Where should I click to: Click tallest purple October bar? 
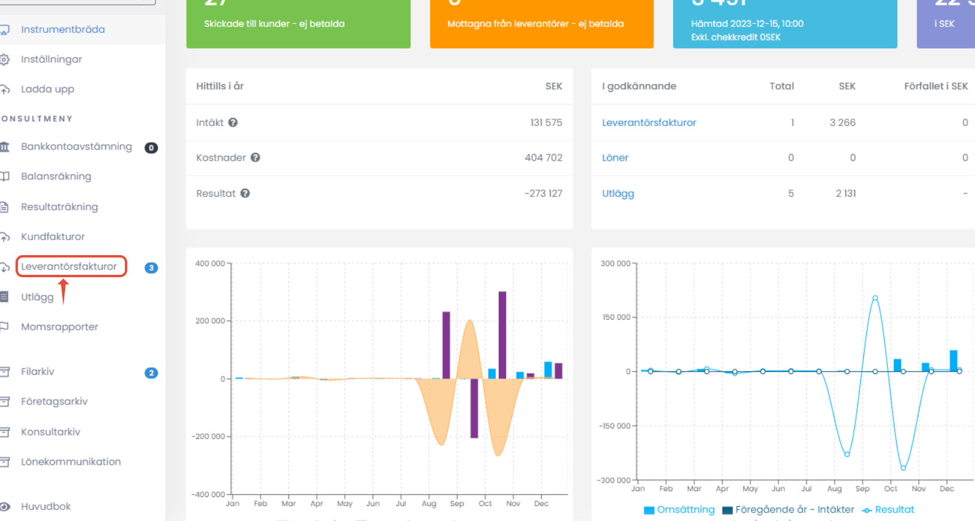click(502, 335)
